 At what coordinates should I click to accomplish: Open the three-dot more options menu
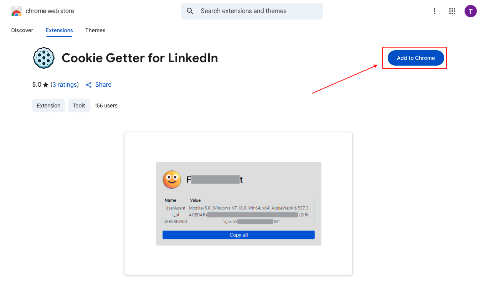tap(435, 11)
